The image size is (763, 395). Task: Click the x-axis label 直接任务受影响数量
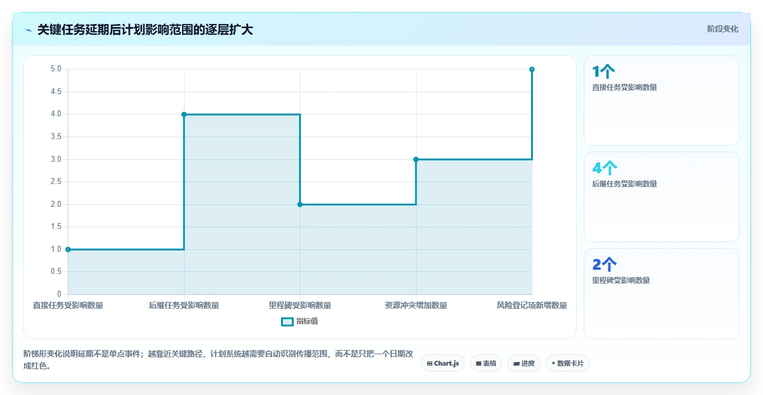pyautogui.click(x=68, y=306)
